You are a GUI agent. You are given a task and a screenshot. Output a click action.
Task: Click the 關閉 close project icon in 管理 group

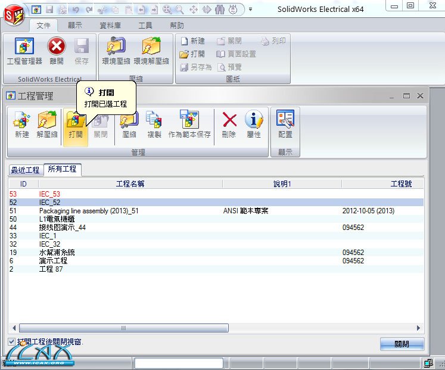click(101, 127)
